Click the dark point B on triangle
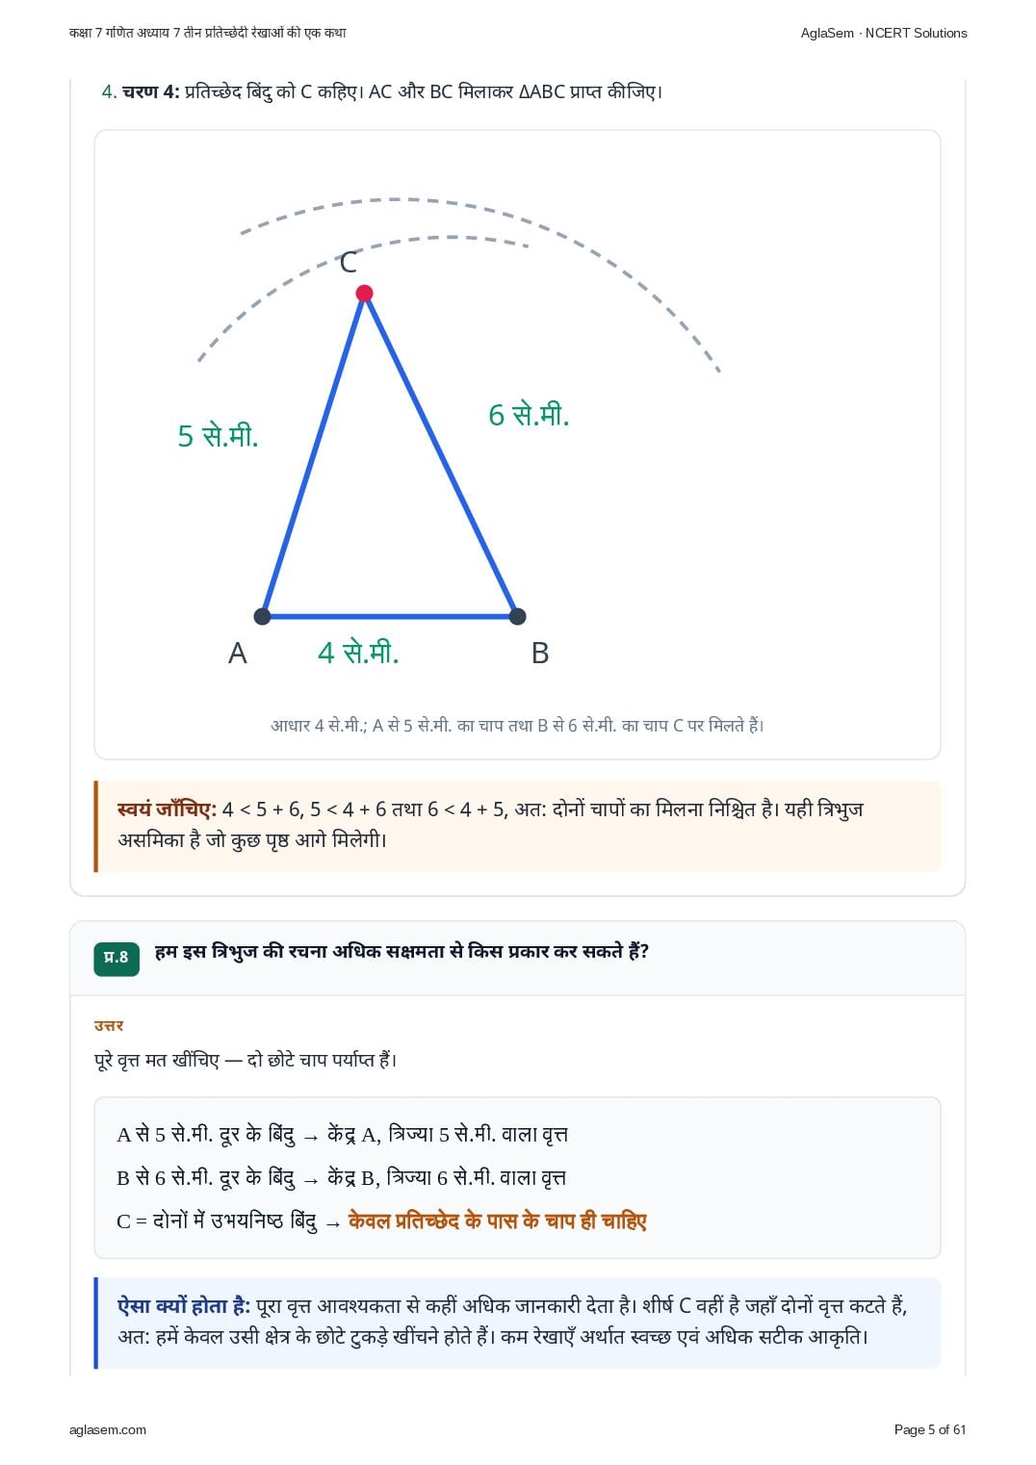 (517, 616)
